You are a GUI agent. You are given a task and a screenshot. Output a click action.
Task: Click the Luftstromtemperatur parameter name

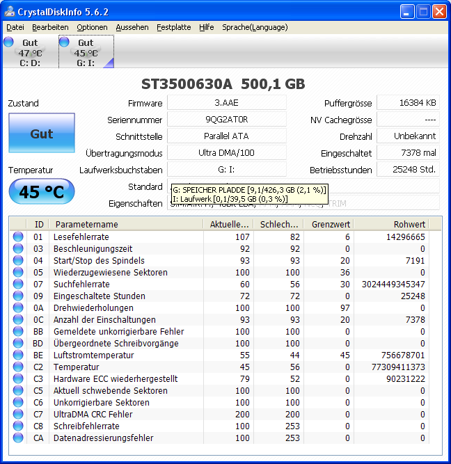(93, 355)
